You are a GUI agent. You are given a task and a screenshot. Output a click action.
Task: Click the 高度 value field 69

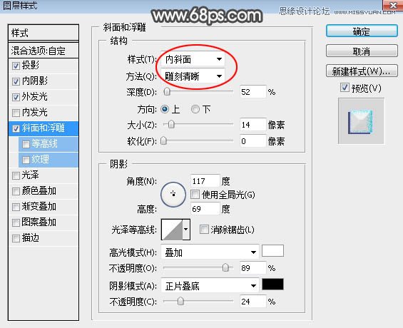[205, 208]
